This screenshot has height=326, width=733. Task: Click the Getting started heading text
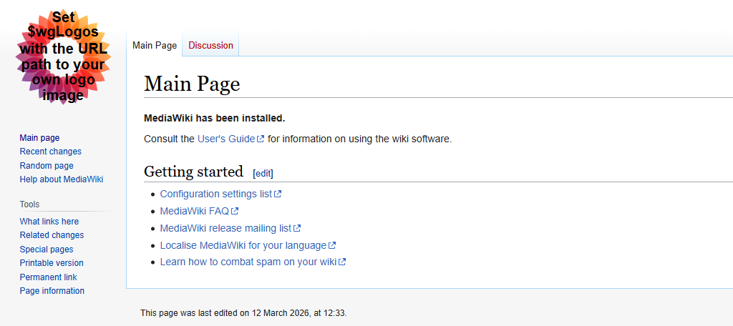pos(193,172)
